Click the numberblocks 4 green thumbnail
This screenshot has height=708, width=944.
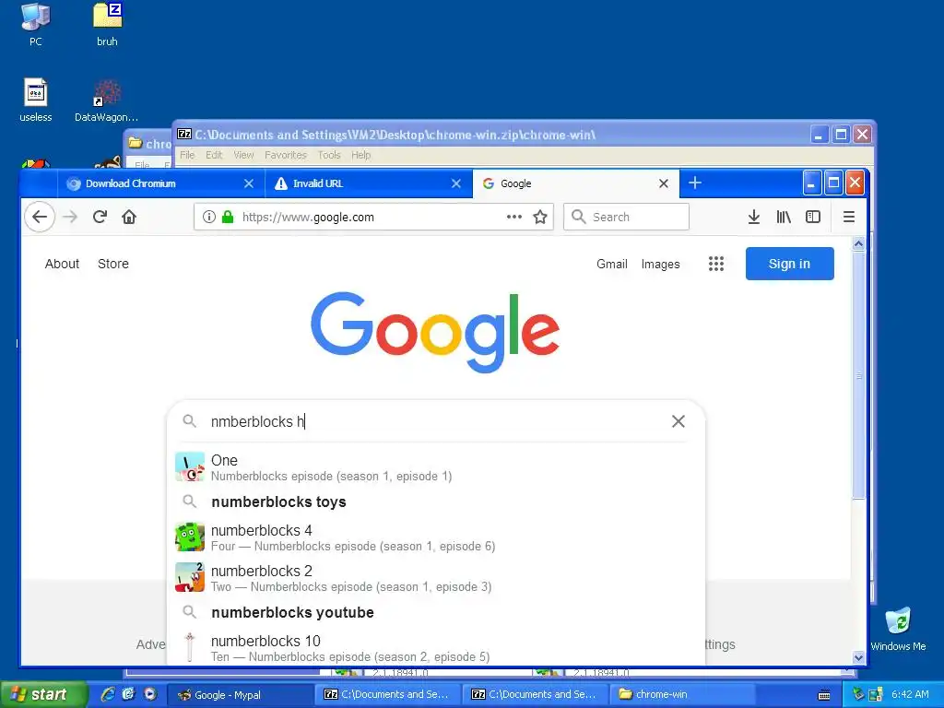(x=190, y=537)
